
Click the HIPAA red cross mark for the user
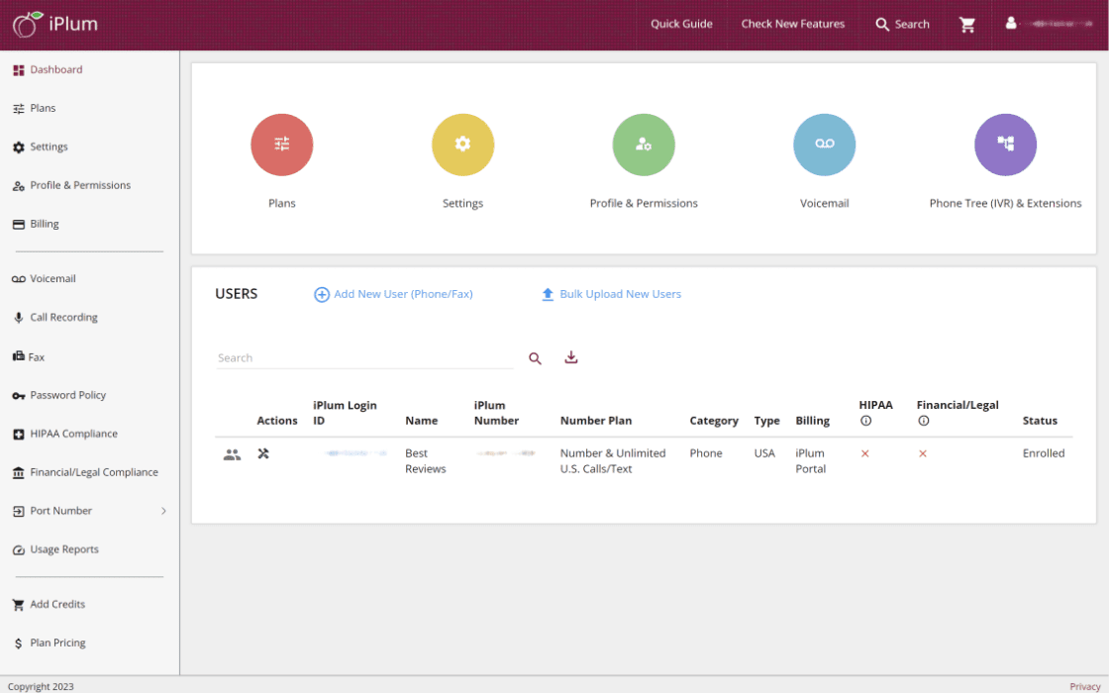coord(864,453)
